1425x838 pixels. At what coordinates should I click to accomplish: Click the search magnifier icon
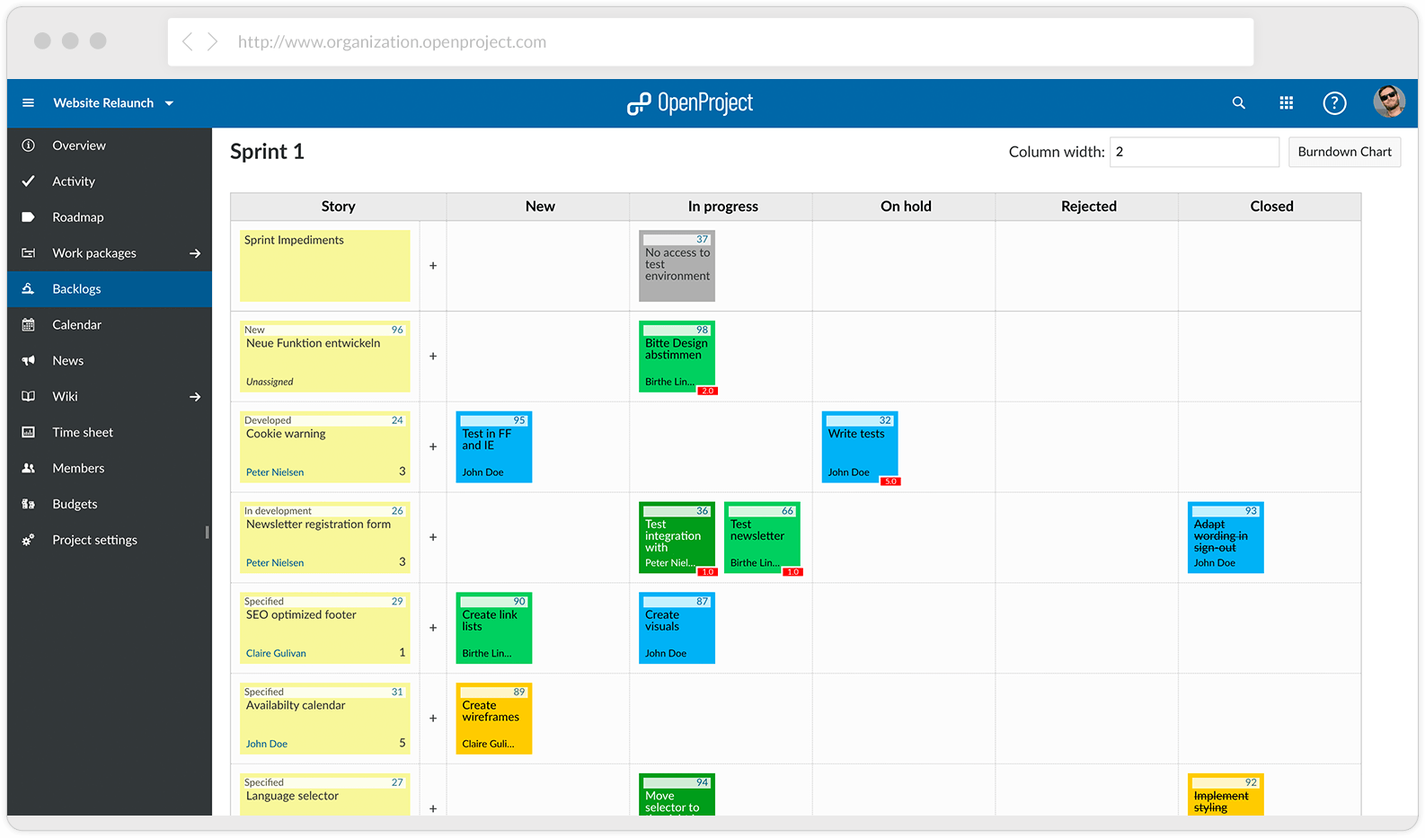tap(1238, 103)
